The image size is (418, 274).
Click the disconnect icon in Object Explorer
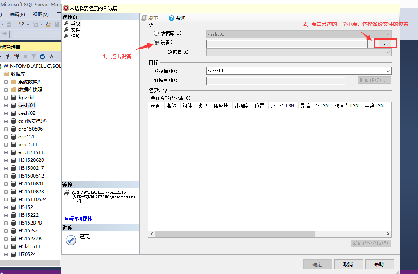(x=16, y=56)
